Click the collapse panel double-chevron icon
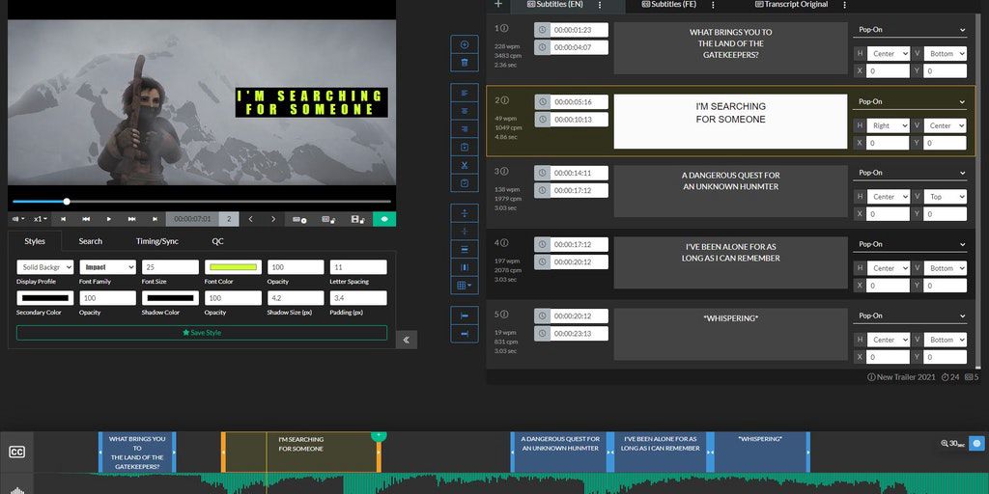 point(407,340)
